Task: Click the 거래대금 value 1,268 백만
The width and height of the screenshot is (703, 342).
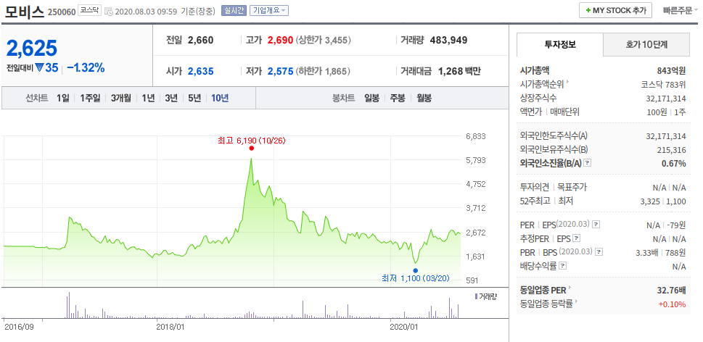Action: [x=459, y=71]
